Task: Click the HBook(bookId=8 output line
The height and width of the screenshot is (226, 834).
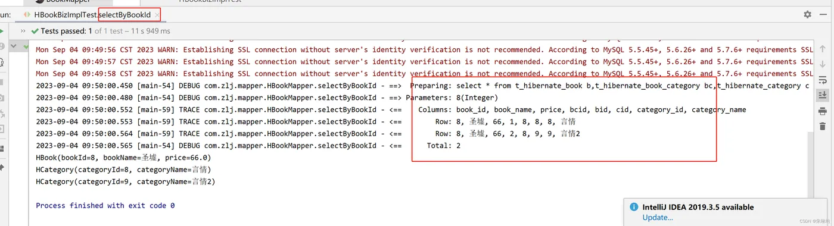Action: click(x=123, y=158)
